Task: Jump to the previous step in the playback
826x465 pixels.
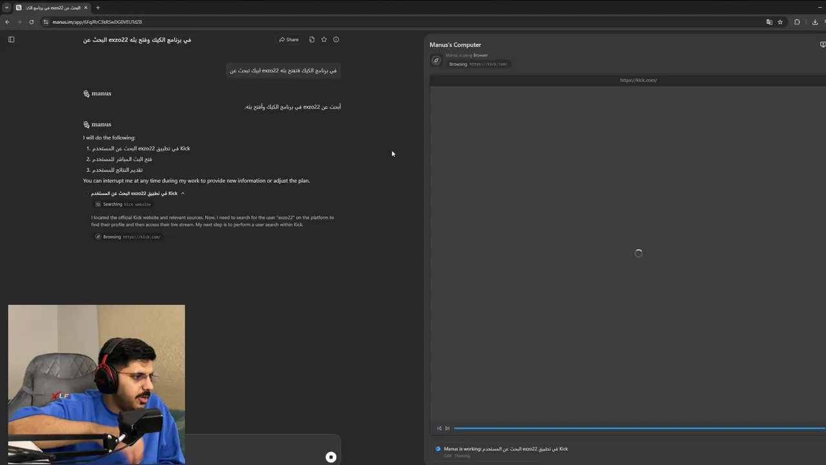Action: click(439, 428)
